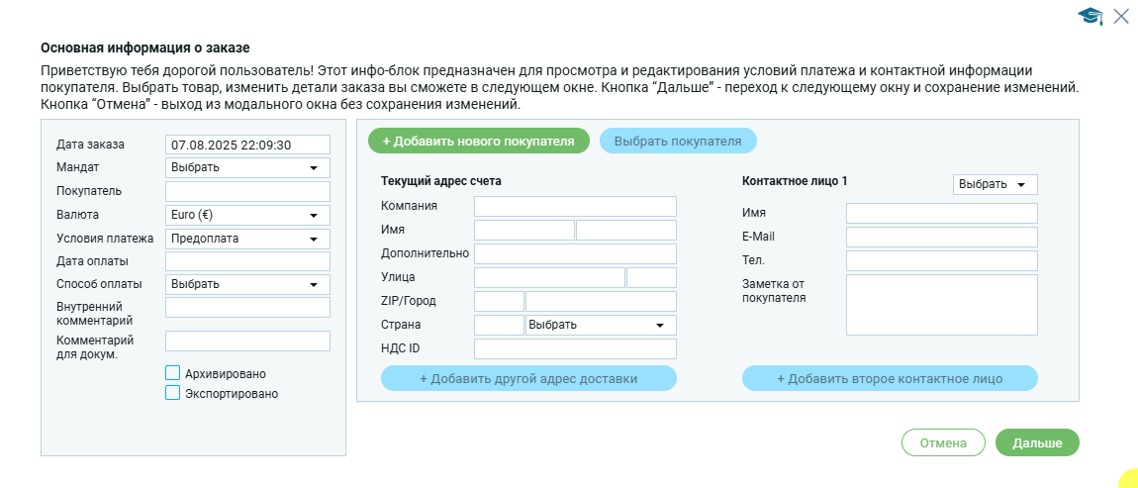The width and height of the screenshot is (1138, 488).
Task: Open the Способ оплаты dropdown
Action: click(x=247, y=284)
